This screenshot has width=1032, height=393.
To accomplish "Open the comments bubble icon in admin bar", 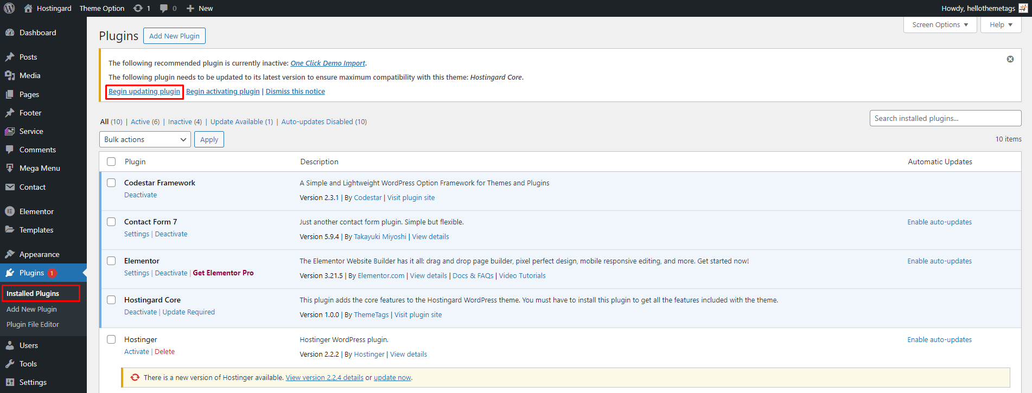I will tap(164, 8).
